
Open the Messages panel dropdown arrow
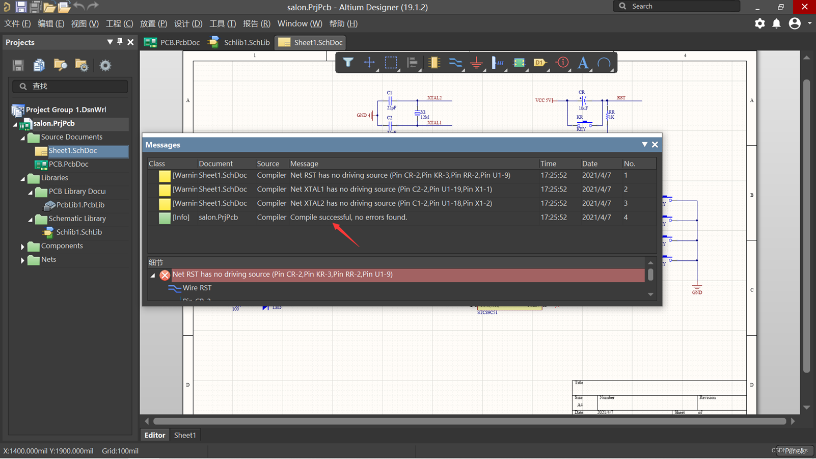(x=645, y=145)
